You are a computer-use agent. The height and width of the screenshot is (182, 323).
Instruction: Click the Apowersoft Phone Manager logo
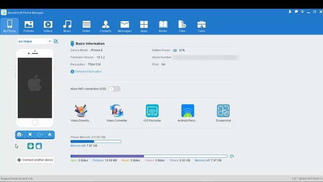click(x=4, y=12)
